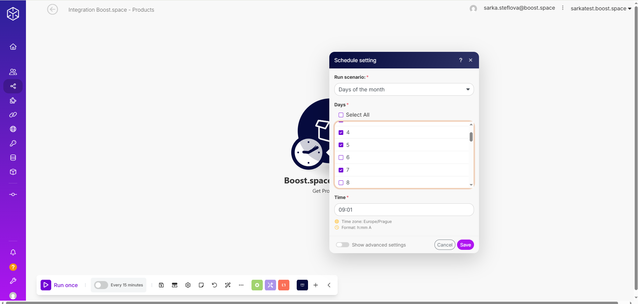The height and width of the screenshot is (304, 638).
Task: Open the sarkatest.boost.space organization dropdown
Action: point(601,9)
